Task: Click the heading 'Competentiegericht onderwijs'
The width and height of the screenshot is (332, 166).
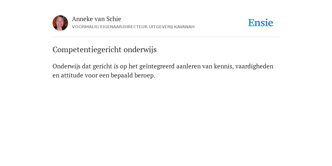Action: (x=105, y=50)
